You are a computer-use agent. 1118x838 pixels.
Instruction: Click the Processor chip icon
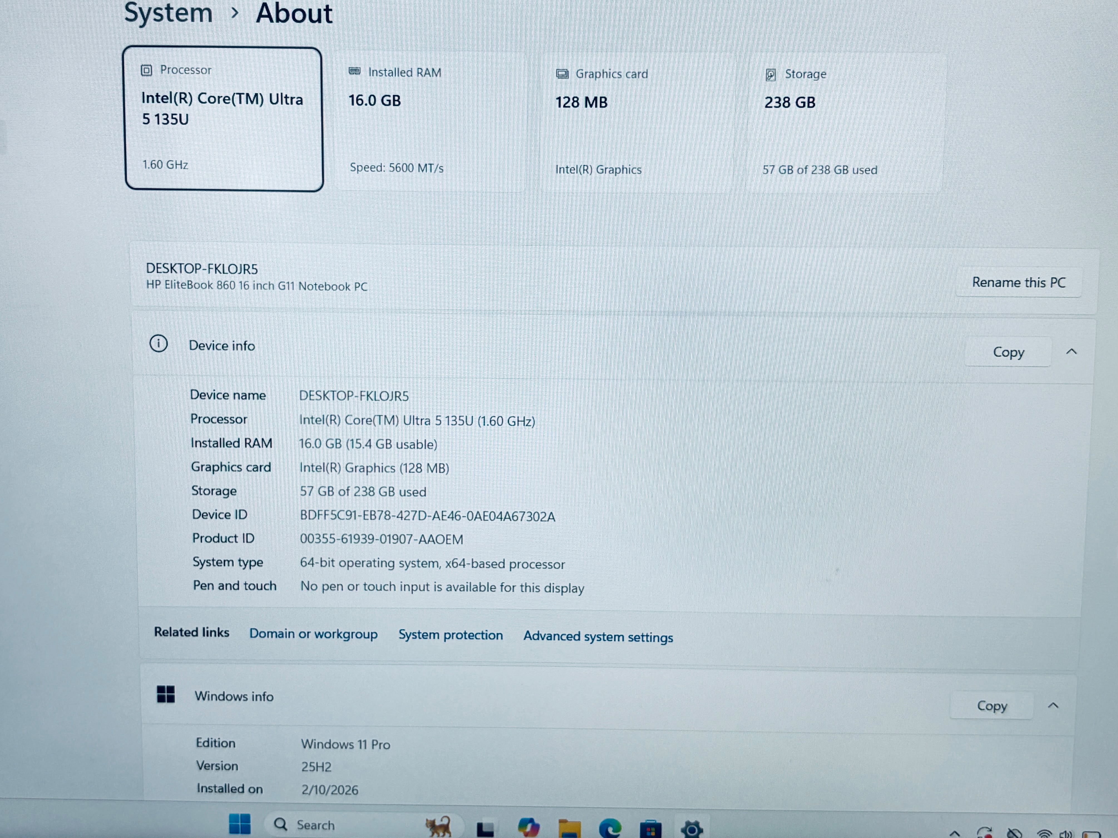pyautogui.click(x=146, y=70)
